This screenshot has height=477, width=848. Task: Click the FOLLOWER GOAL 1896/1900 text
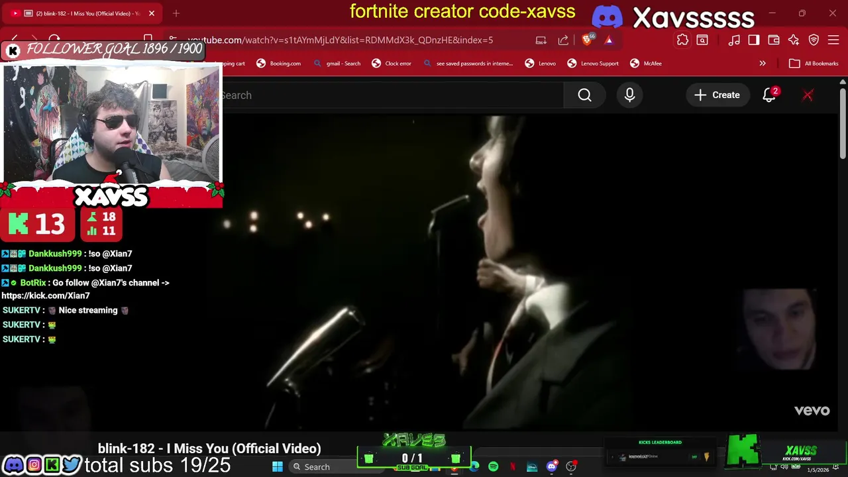pos(114,49)
